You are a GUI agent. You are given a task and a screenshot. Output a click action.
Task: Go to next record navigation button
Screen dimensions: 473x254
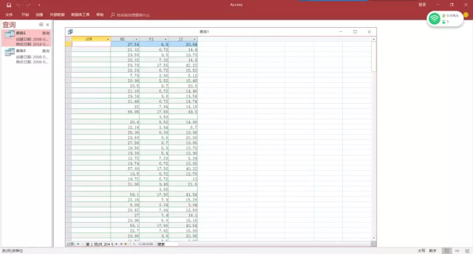tap(116, 244)
